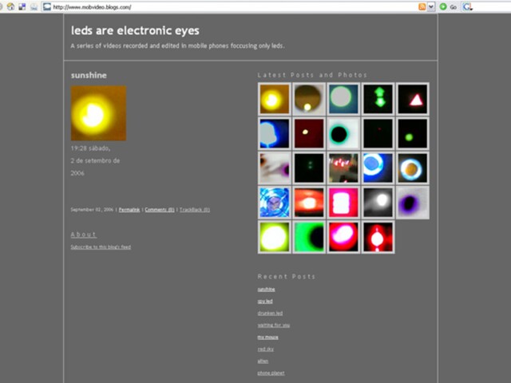Open the About section link
The image size is (511, 383).
(x=83, y=235)
